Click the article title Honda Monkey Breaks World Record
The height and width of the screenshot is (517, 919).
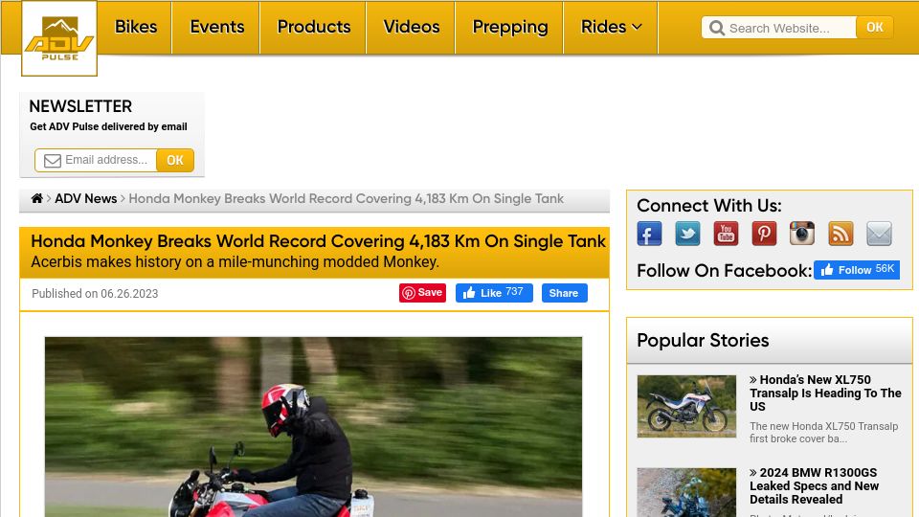[x=318, y=241]
